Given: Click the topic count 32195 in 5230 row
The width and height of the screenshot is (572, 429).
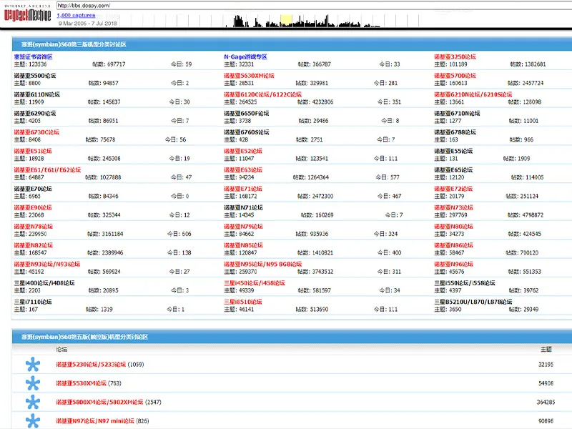Looking at the screenshot, I should click(546, 365).
